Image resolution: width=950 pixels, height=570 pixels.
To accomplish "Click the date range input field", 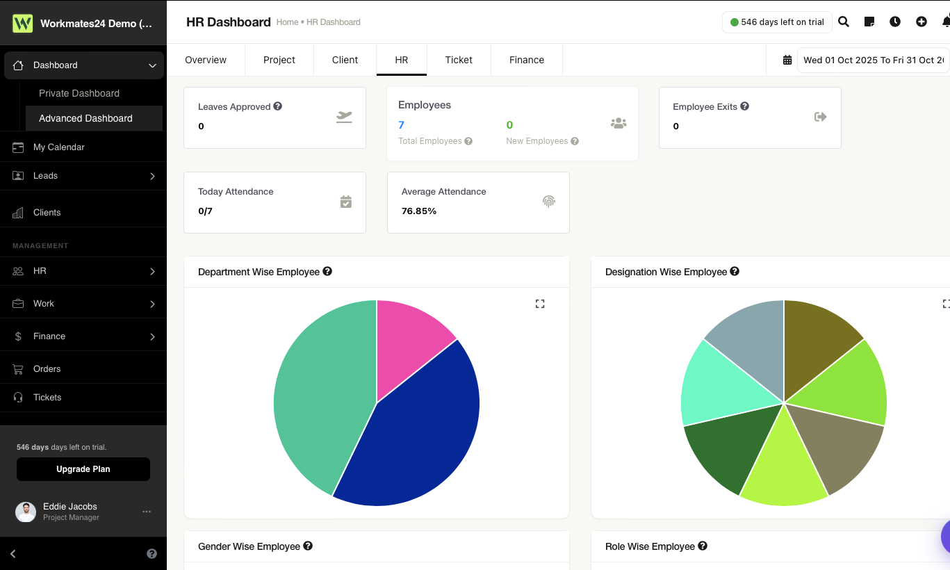I will click(x=874, y=60).
